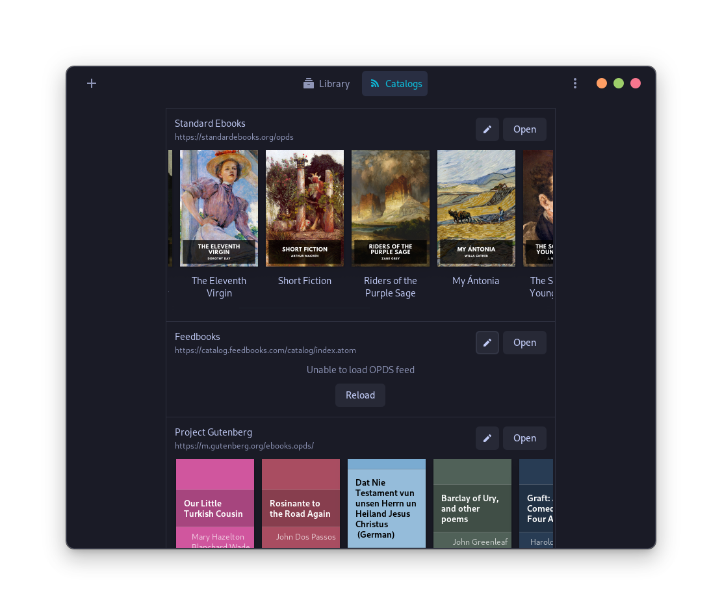Edit the Feedbooks catalog
This screenshot has width=722, height=615.
487,343
